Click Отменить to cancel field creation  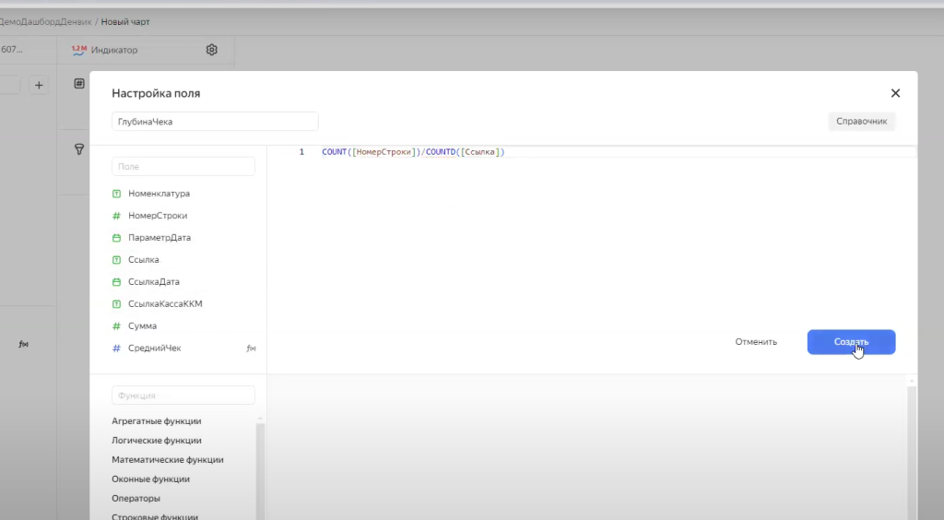[x=755, y=342]
